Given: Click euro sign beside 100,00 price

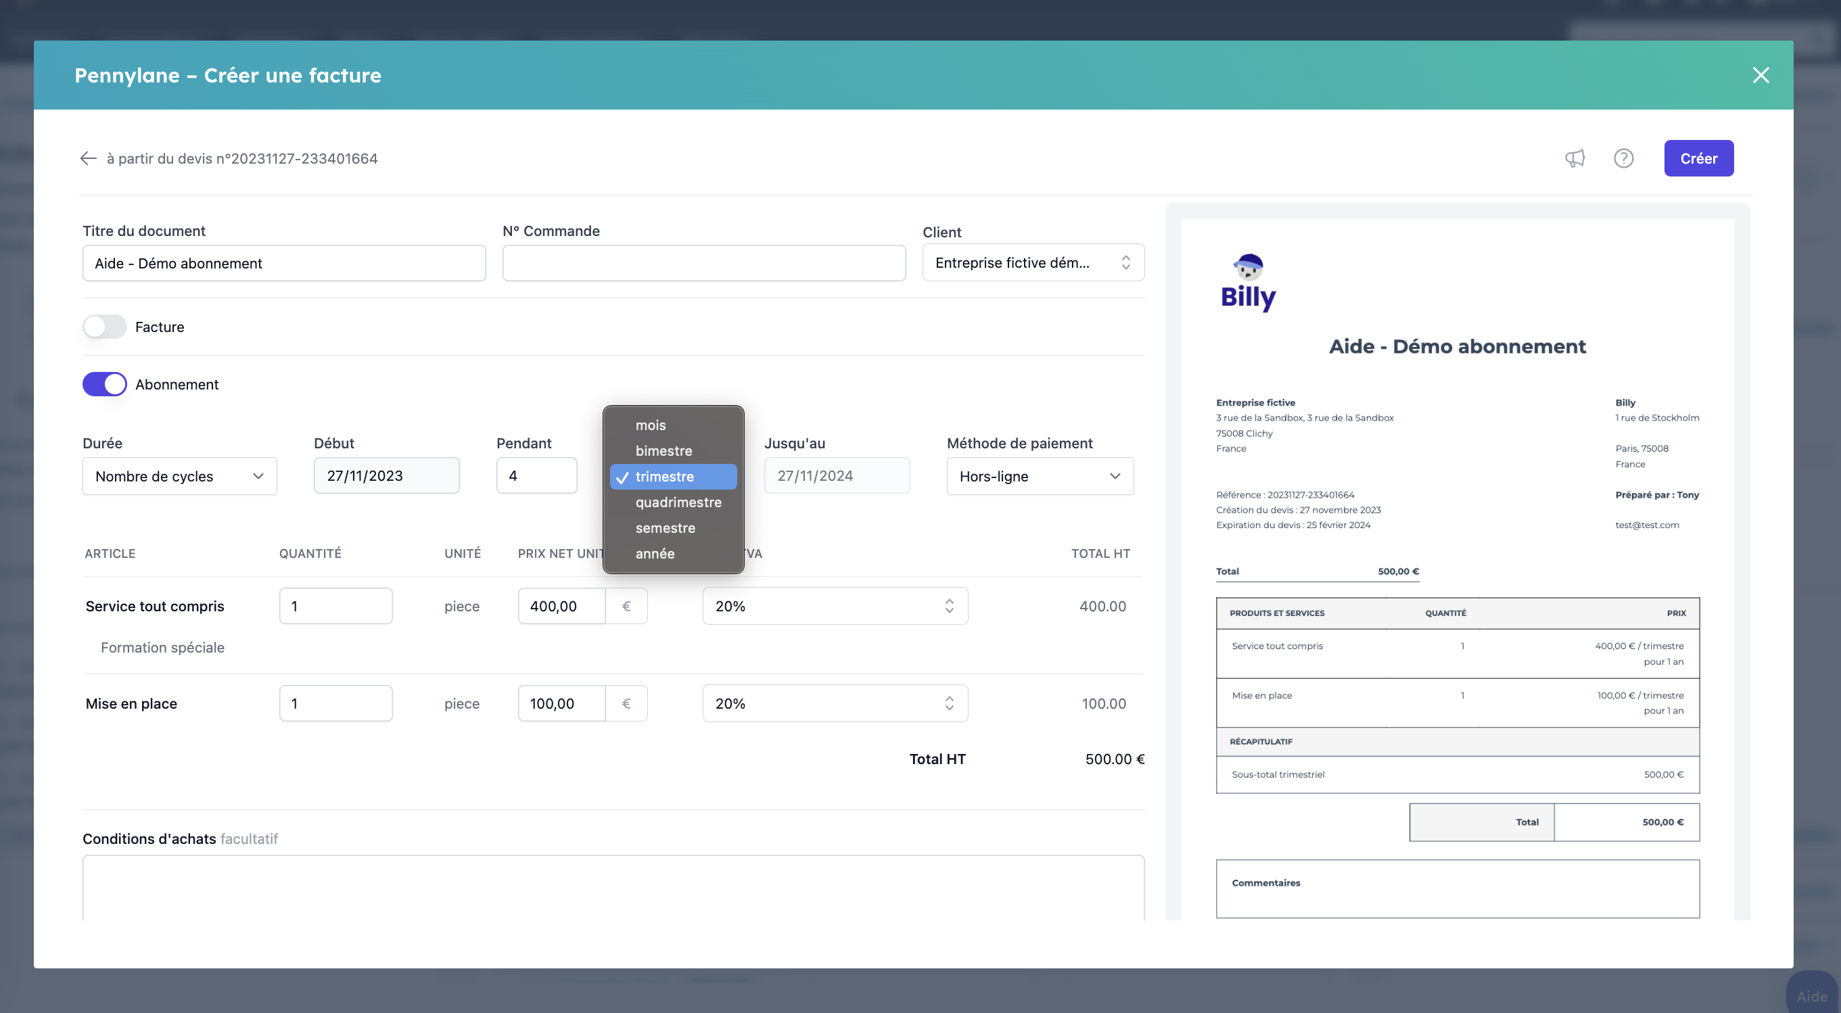Looking at the screenshot, I should pos(626,704).
